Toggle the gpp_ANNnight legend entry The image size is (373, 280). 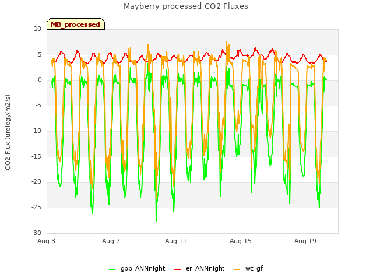tap(137, 268)
